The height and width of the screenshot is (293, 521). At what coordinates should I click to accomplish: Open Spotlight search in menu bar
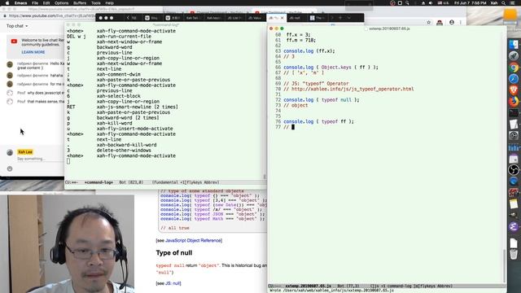coord(504,3)
